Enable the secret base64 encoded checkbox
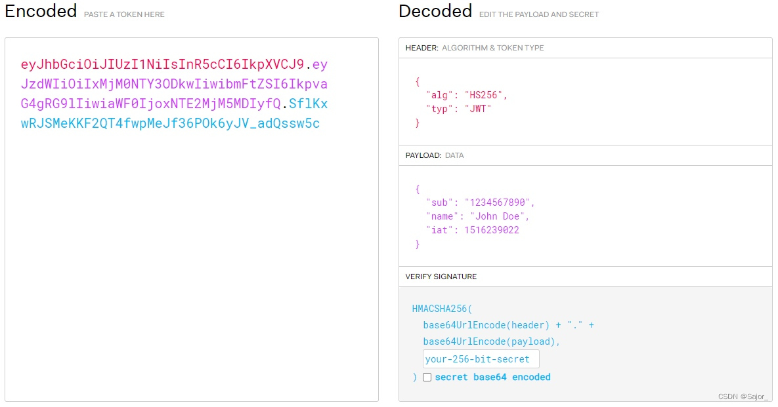 [427, 378]
